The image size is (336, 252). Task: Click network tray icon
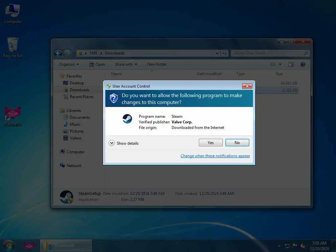click(287, 246)
